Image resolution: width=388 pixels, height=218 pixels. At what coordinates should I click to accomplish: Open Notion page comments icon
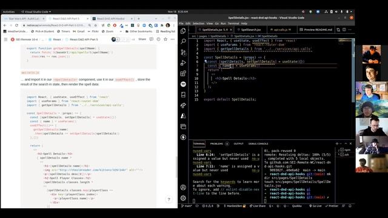pyautogui.click(x=152, y=39)
